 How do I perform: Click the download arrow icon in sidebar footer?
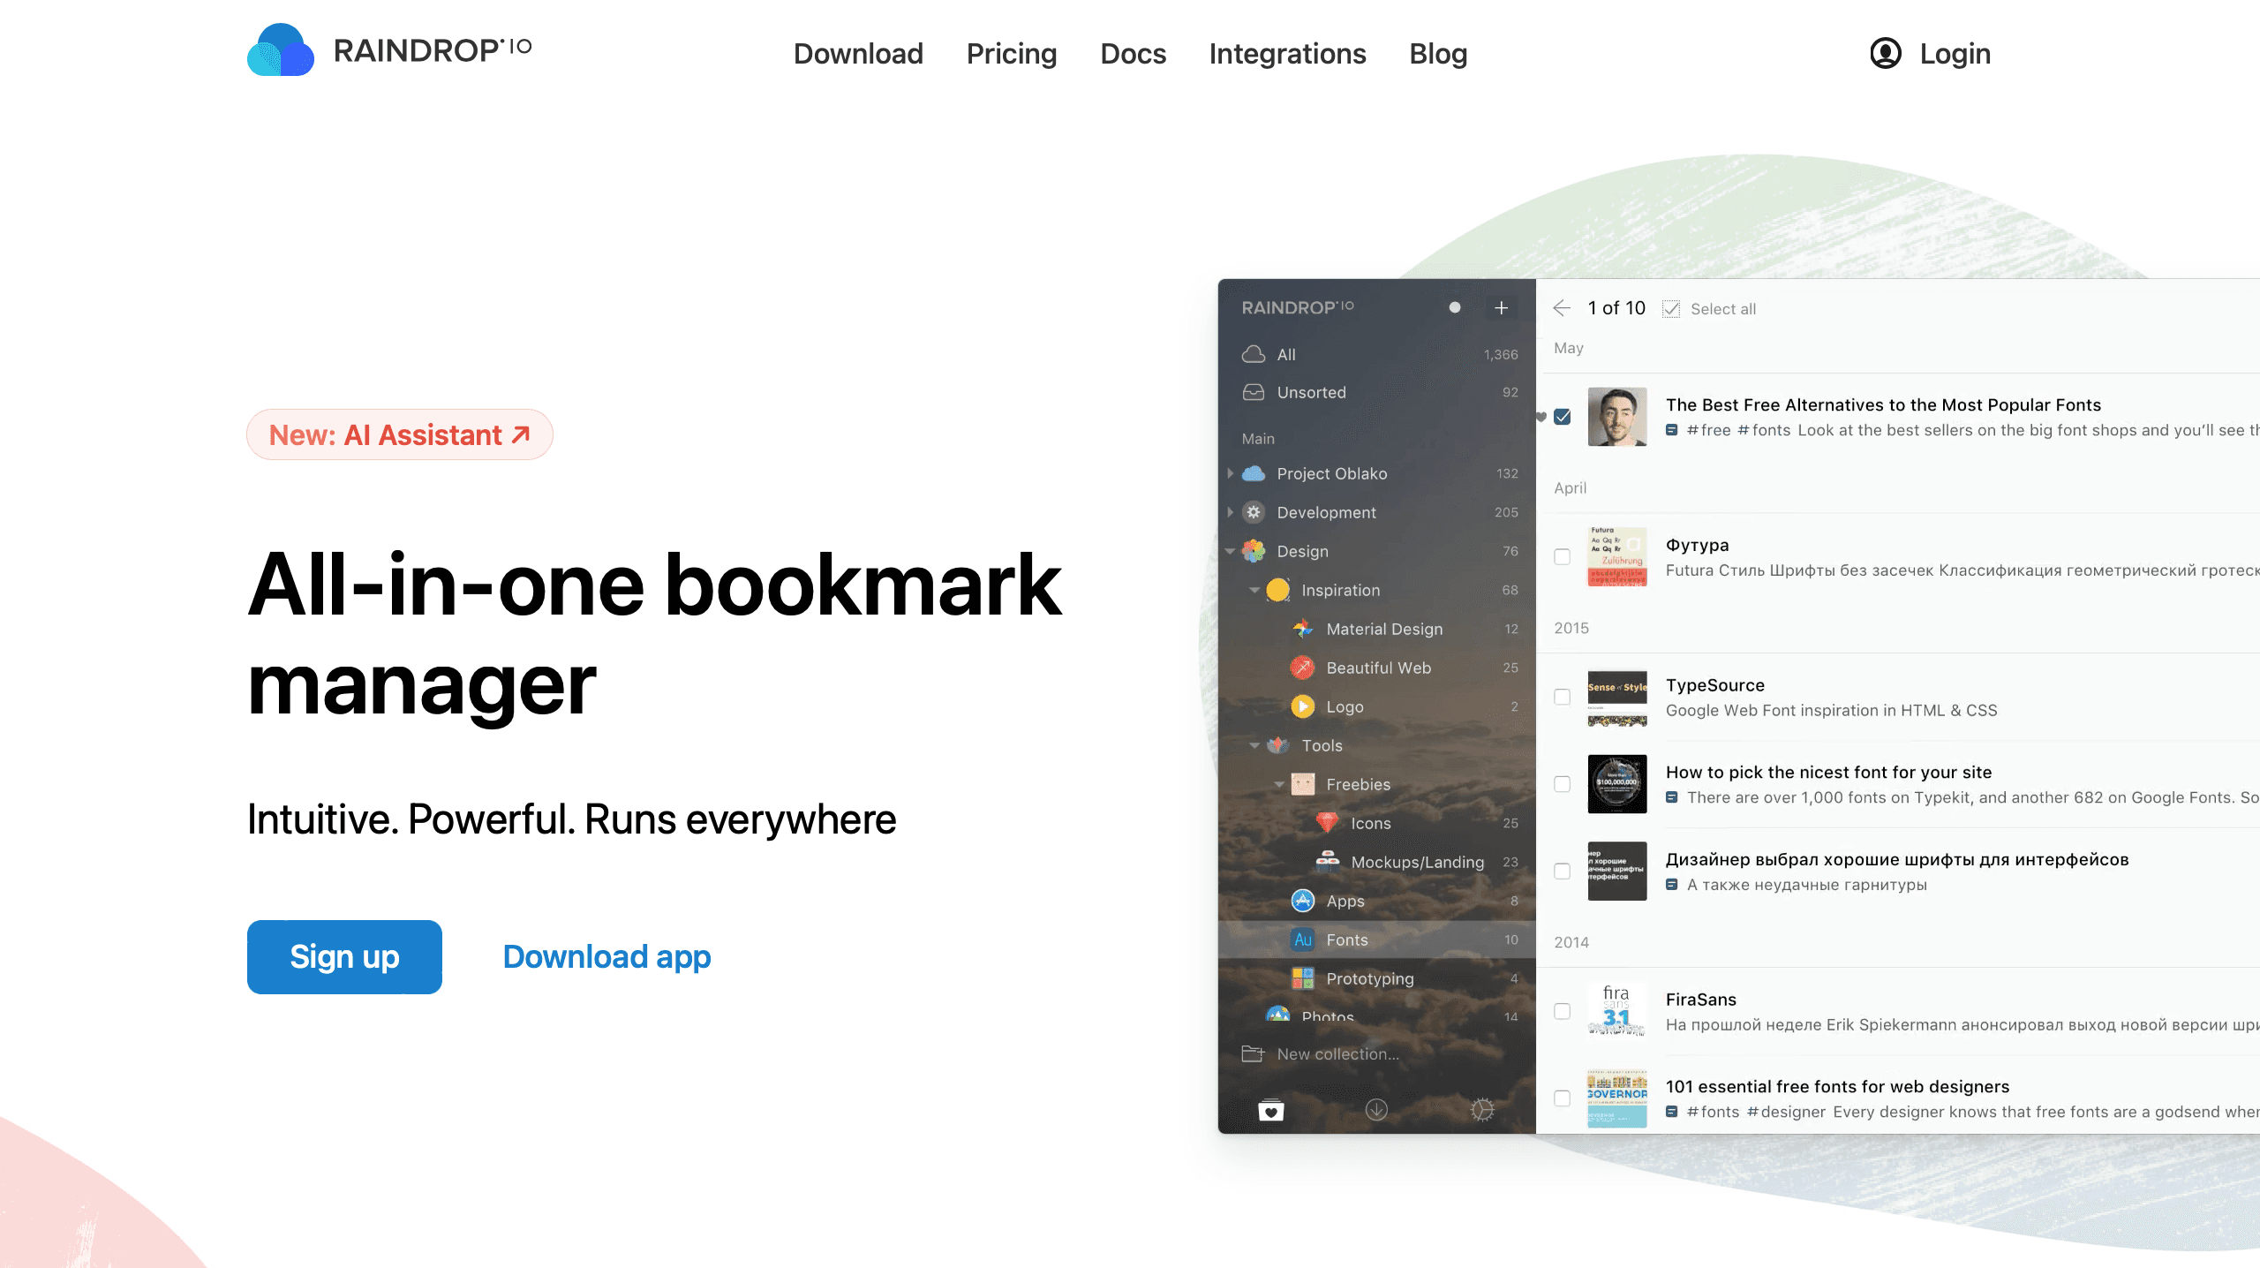coord(1376,1110)
